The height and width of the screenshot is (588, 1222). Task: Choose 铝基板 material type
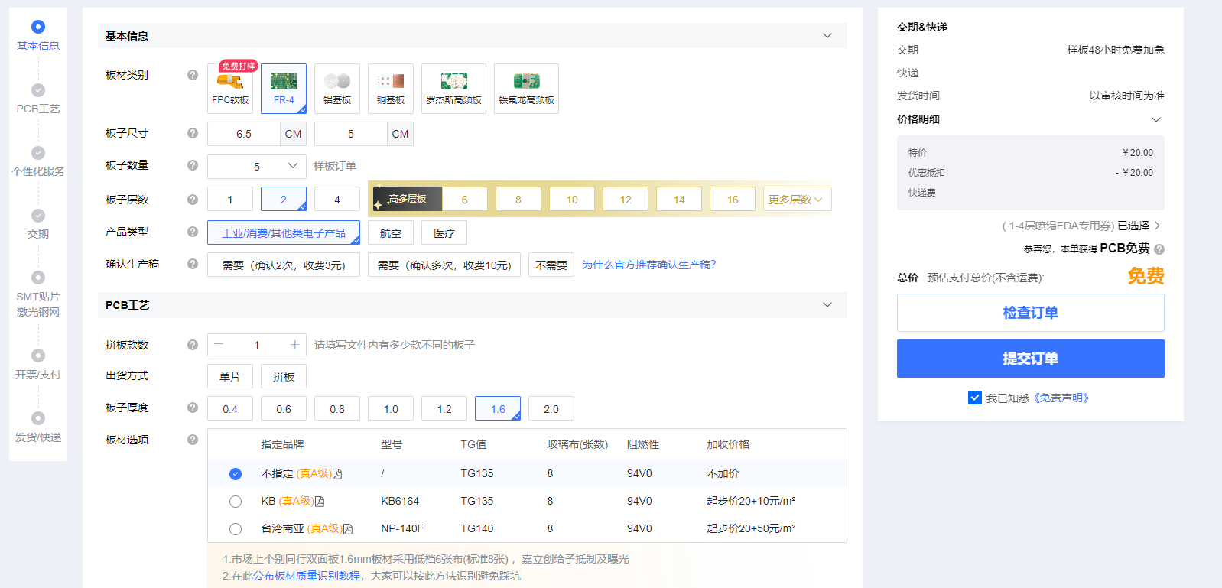point(337,89)
